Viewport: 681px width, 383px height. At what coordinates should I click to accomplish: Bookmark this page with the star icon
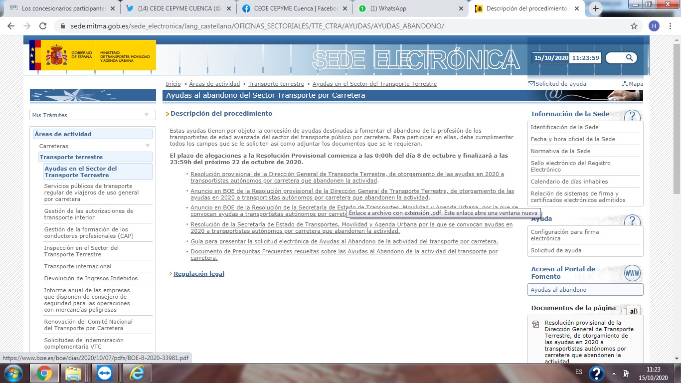coord(634,26)
